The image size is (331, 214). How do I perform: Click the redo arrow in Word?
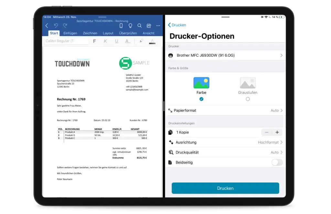point(65,25)
